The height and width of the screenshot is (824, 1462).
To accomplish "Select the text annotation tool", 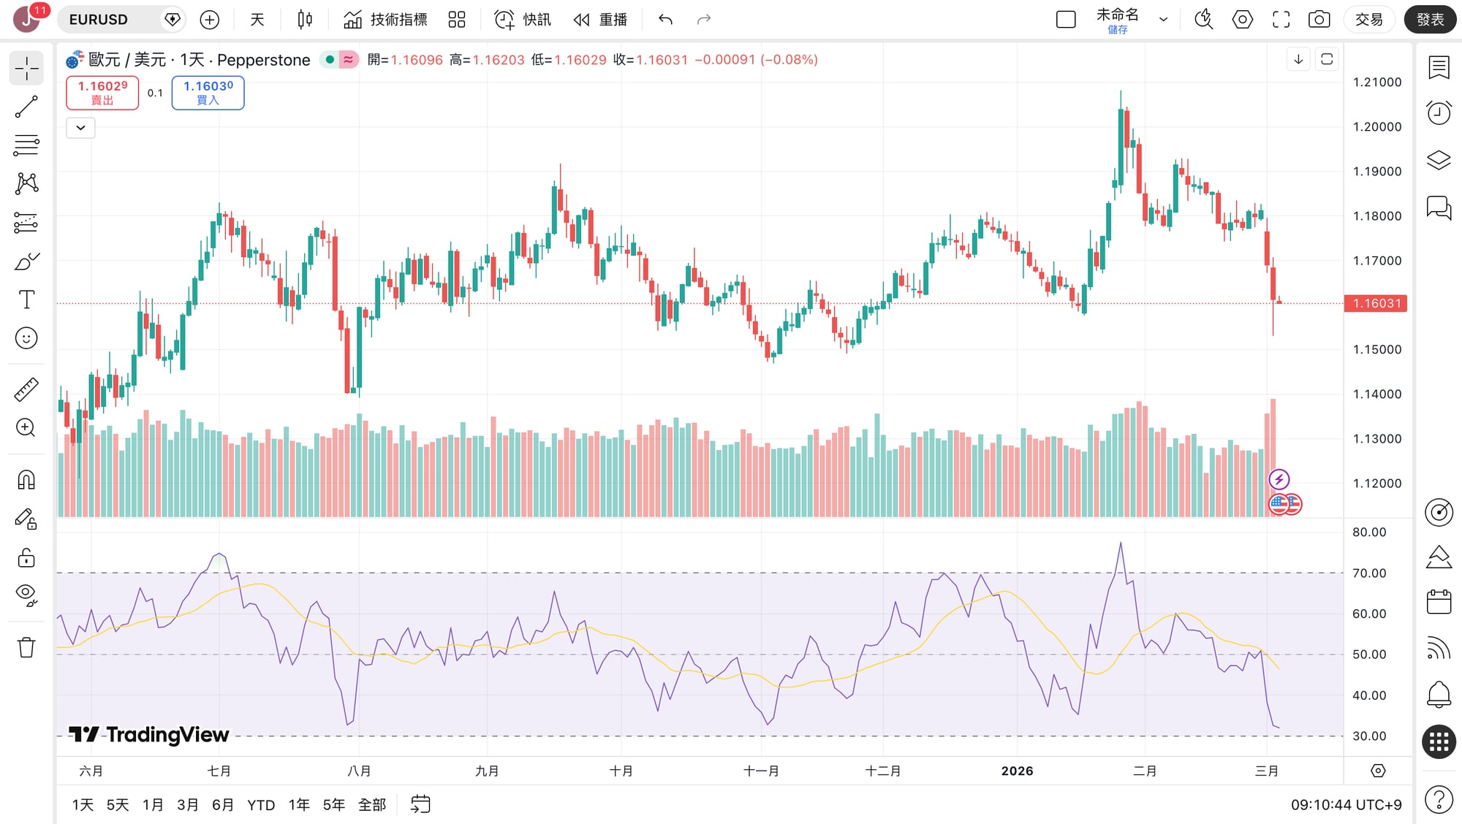I will pos(26,300).
